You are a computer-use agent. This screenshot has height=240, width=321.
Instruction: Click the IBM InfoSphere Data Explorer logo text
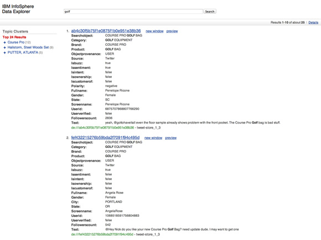click(18, 9)
